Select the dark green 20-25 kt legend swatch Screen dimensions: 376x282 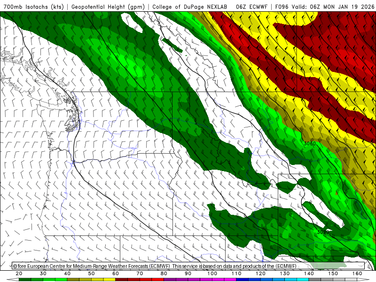pyautogui.click(x=25, y=279)
